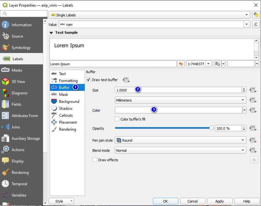261x206 pixels.
Task: Click the Size spin box arrows
Action: [244, 90]
